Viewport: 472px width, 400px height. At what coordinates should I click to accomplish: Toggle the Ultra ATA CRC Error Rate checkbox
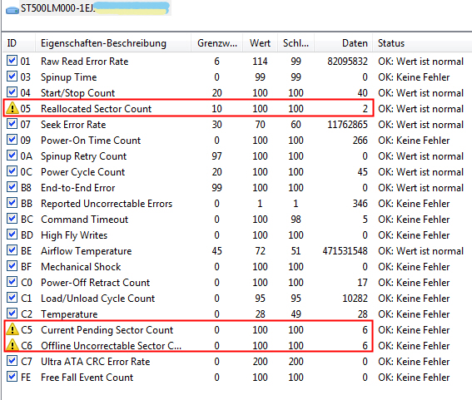click(x=12, y=360)
